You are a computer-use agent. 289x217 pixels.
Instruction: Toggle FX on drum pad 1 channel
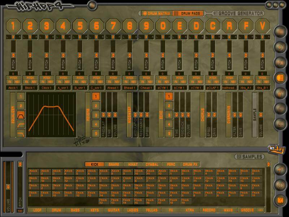click(10, 82)
